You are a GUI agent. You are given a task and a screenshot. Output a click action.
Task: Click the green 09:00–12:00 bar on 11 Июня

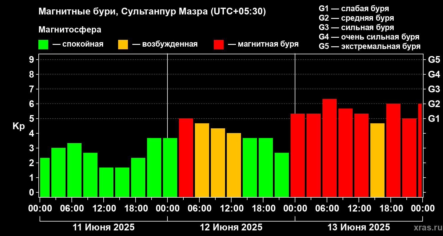[90, 175]
